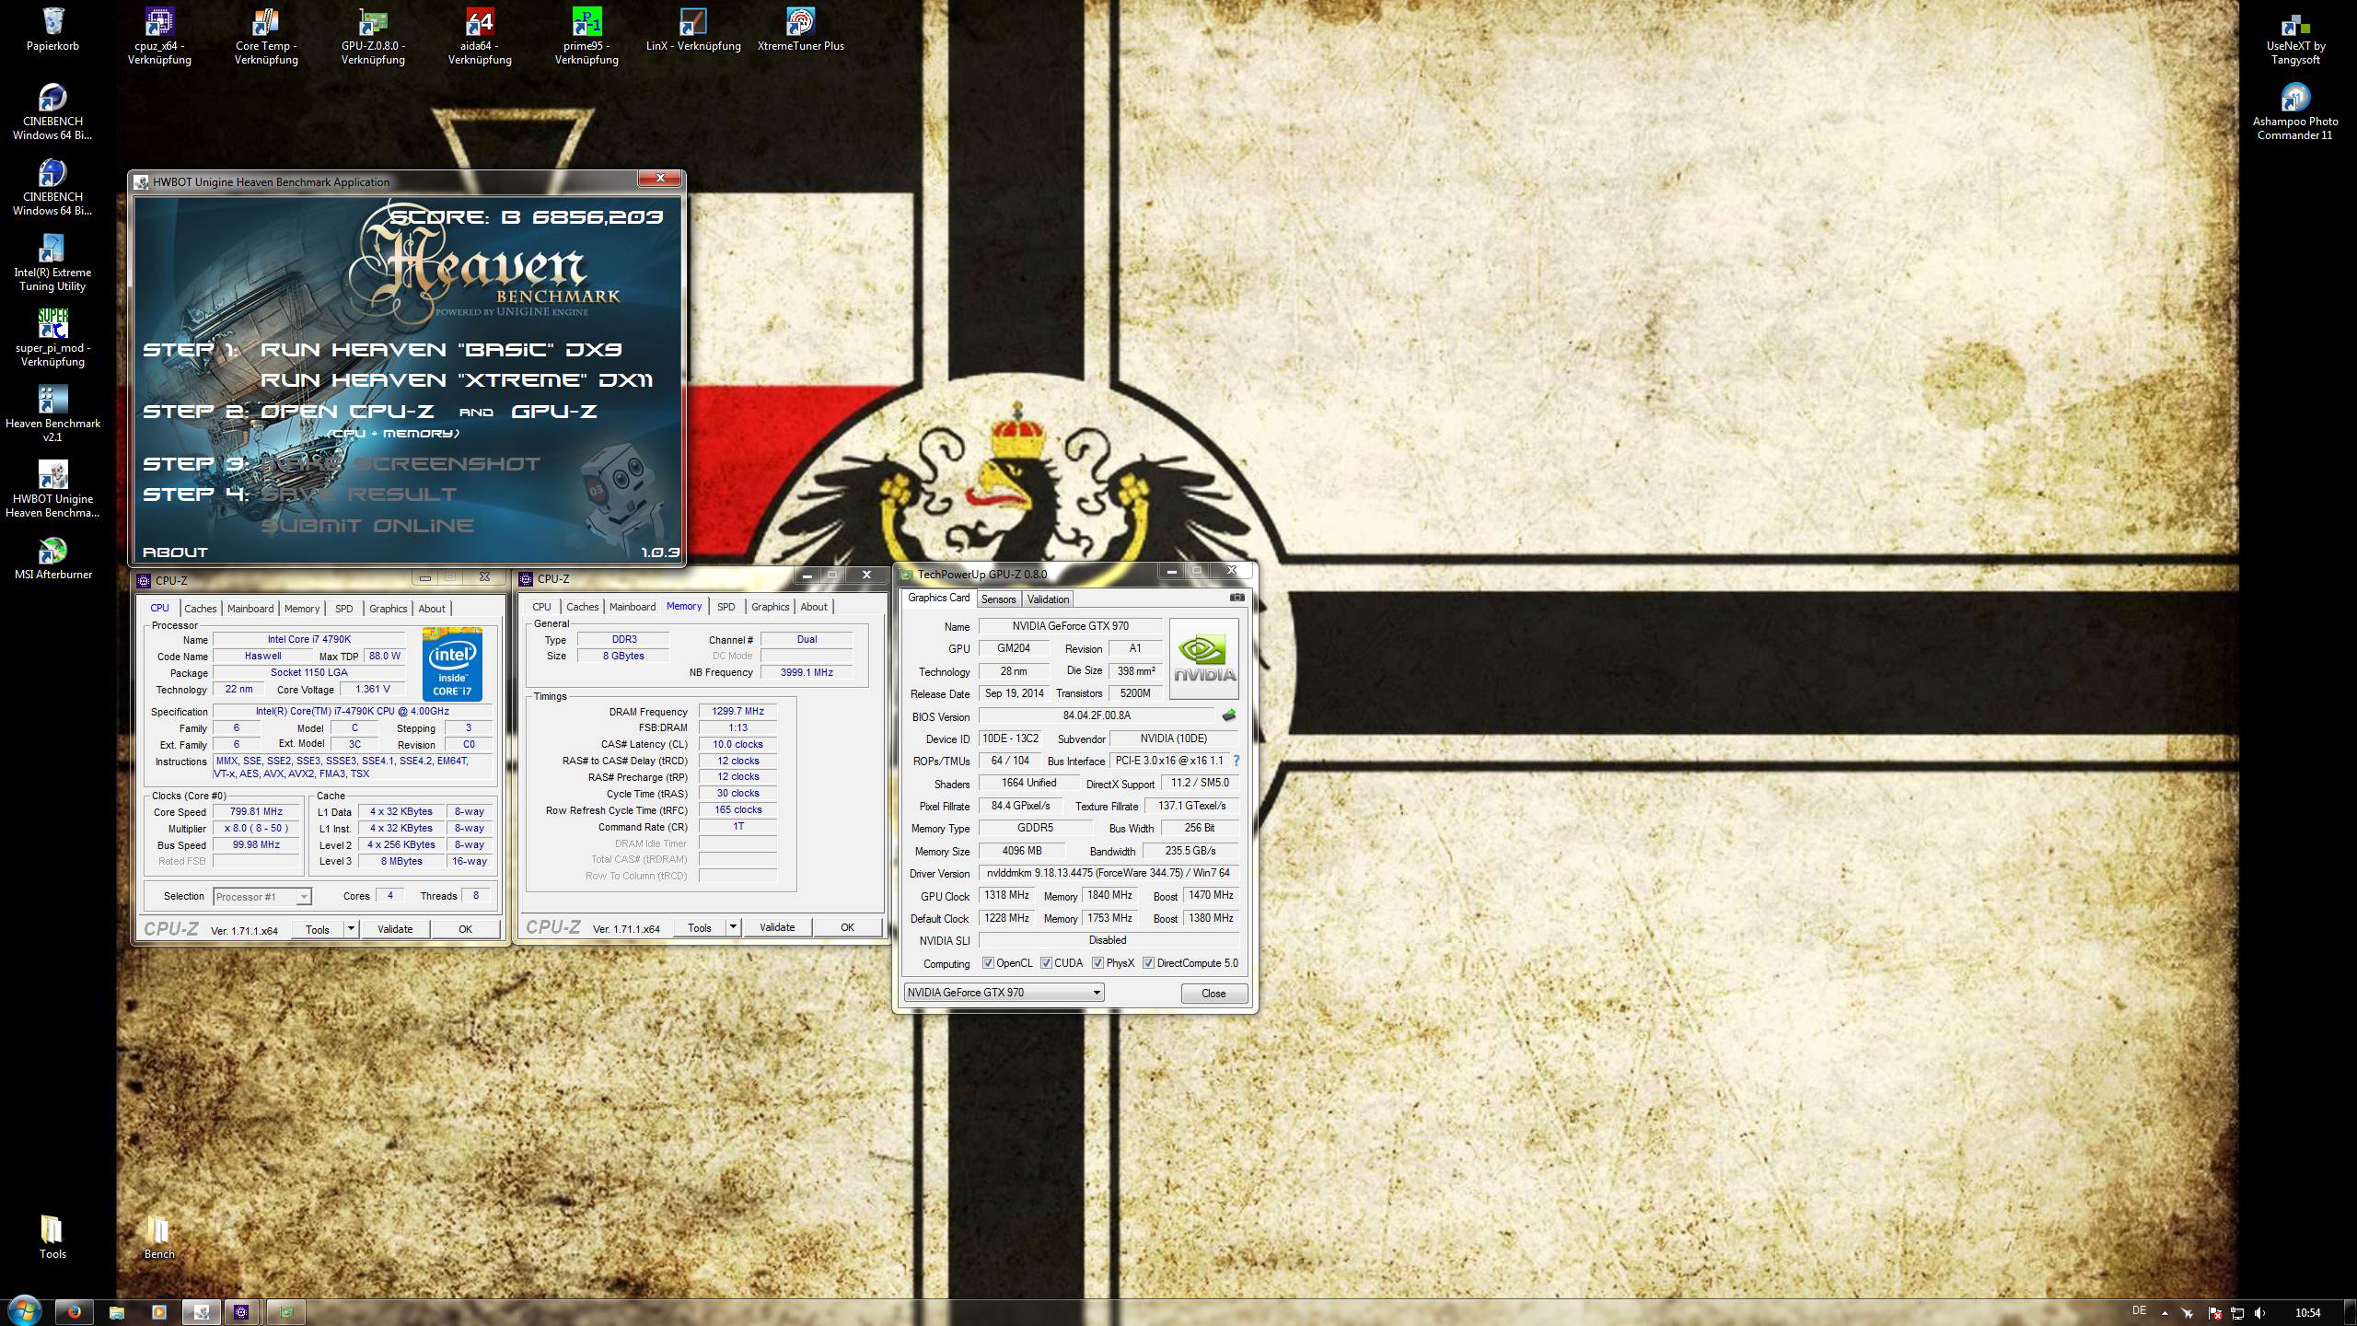
Task: Click the Core Voltage value 1.361 V
Action: (372, 689)
